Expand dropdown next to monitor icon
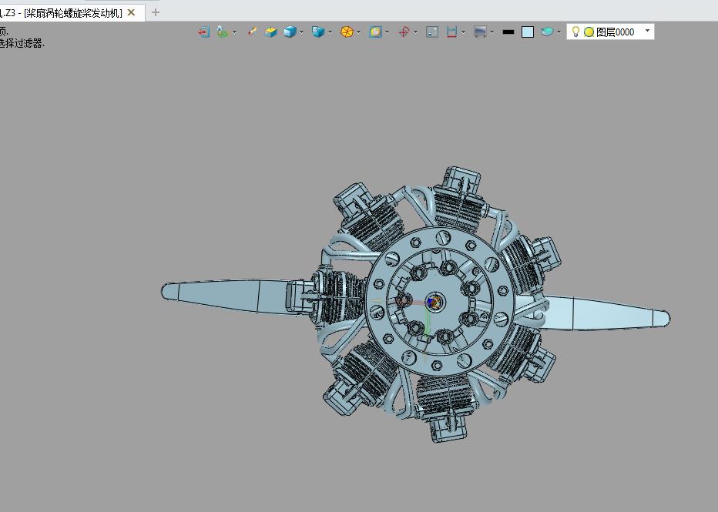Image resolution: width=718 pixels, height=512 pixels. [x=492, y=32]
